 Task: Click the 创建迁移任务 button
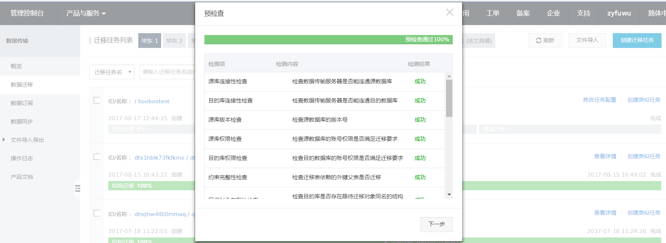[637, 41]
